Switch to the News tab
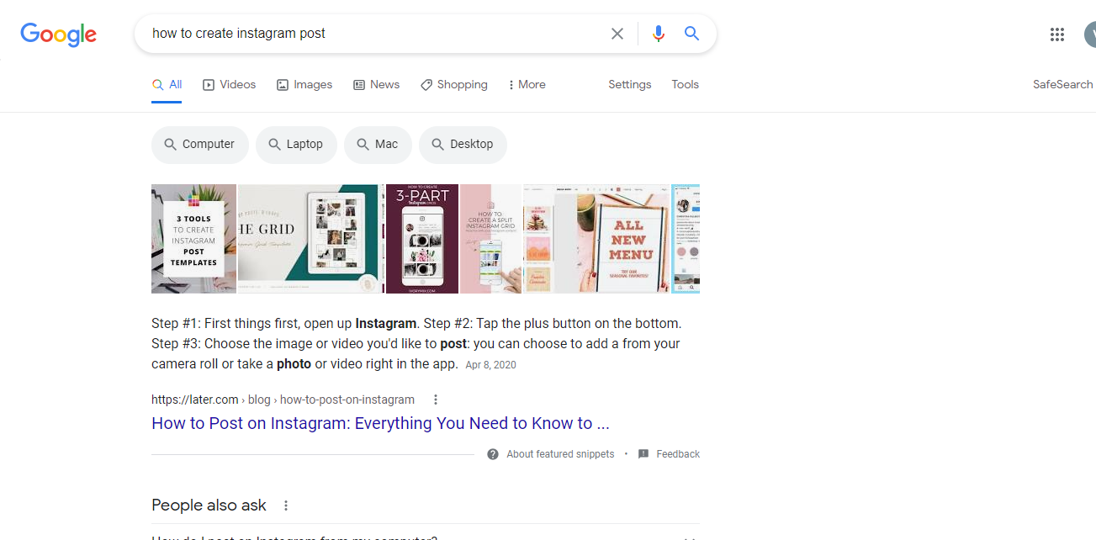The width and height of the screenshot is (1096, 540). (376, 85)
